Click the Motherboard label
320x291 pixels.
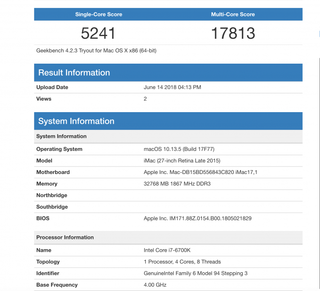(53, 172)
